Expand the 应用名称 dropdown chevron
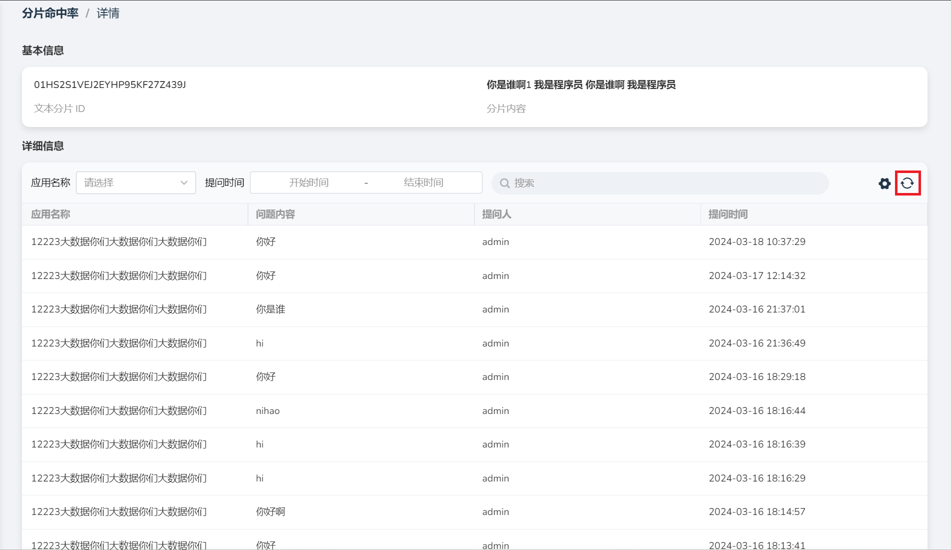 pos(184,183)
